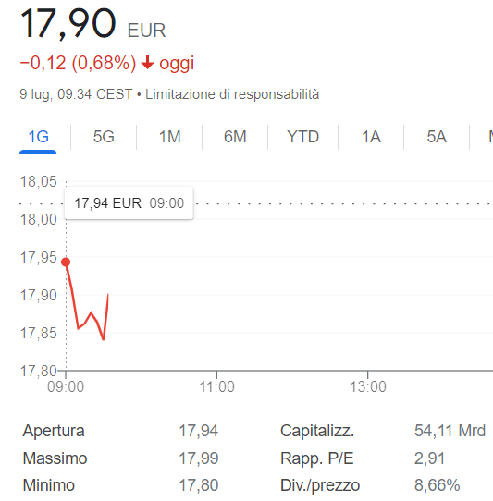Select the 6M chart range tab
This screenshot has width=493, height=501.
click(x=235, y=137)
